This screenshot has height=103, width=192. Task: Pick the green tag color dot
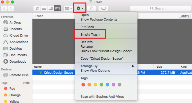[x=102, y=85]
